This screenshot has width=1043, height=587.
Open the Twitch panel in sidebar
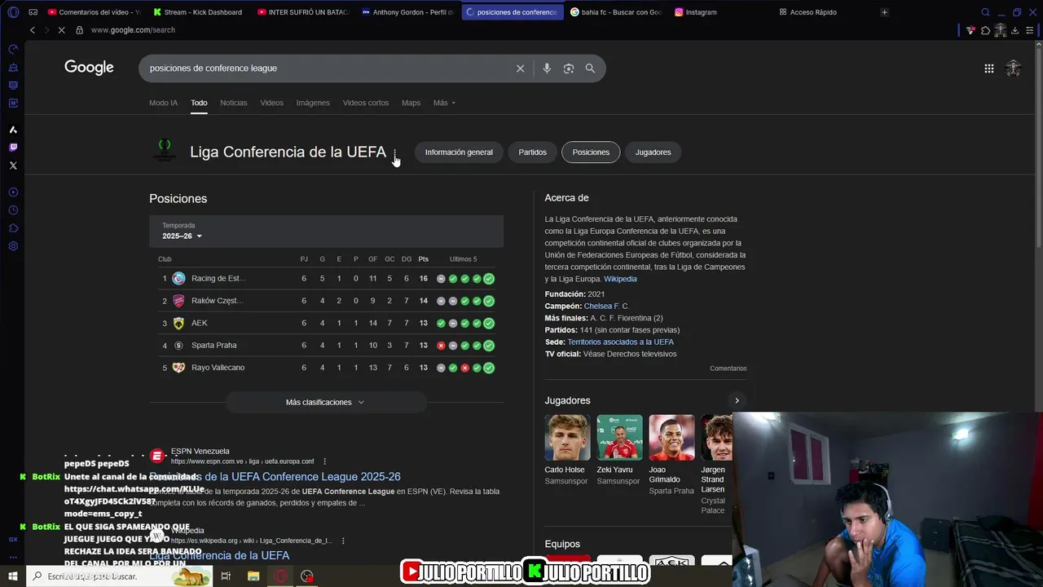pos(13,148)
